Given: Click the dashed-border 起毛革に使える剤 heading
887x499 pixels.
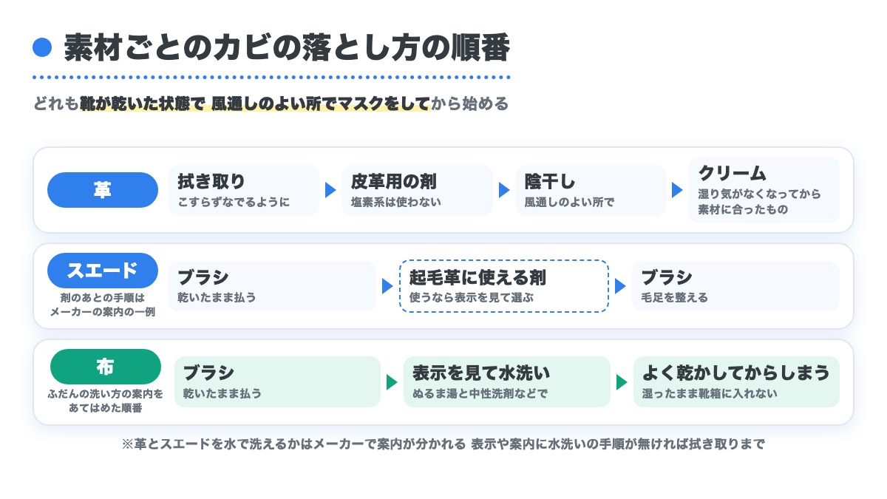Looking at the screenshot, I should tap(478, 277).
